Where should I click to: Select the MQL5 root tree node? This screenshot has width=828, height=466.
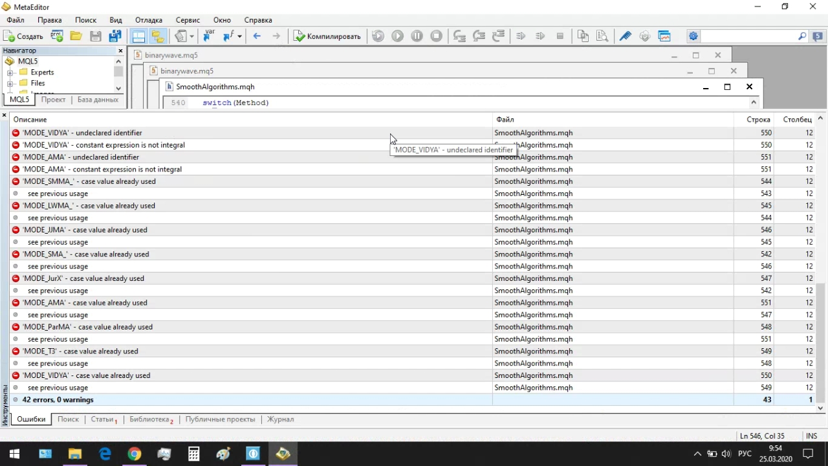click(28, 61)
